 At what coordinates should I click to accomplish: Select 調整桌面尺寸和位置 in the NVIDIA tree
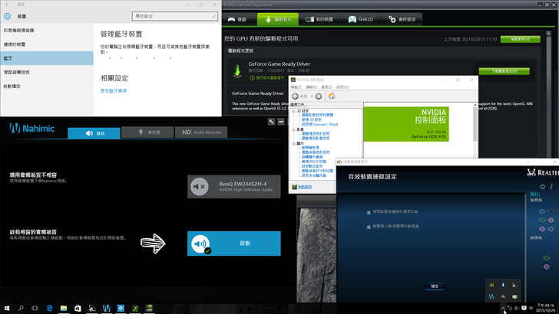[317, 171]
